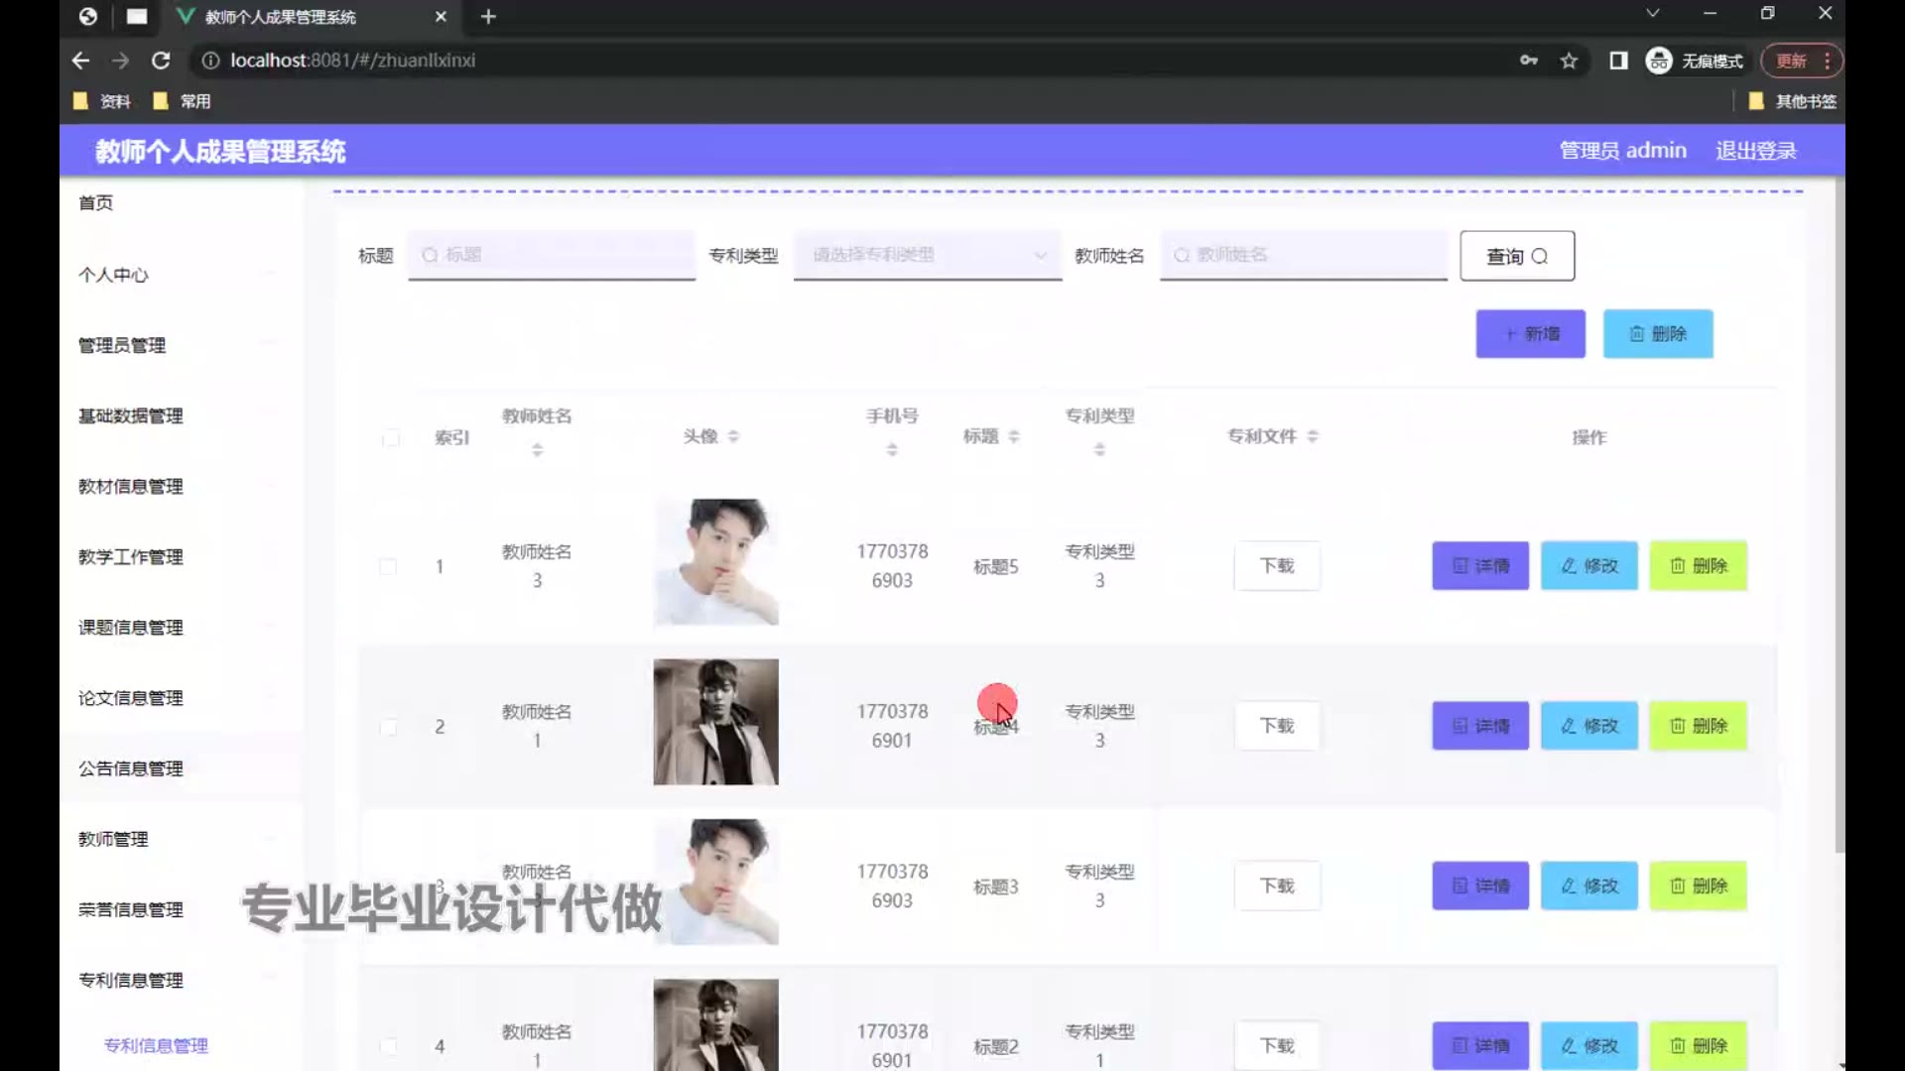Open the 资料 bookmark folder

point(102,101)
